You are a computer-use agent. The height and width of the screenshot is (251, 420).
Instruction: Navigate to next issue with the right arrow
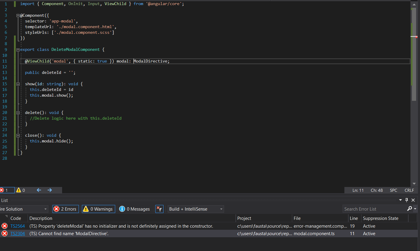[50, 190]
